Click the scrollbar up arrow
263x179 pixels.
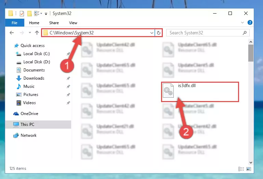(251, 42)
